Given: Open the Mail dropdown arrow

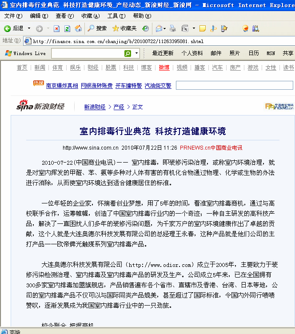Looking at the screenshot, I should pyautogui.click(x=165, y=28).
